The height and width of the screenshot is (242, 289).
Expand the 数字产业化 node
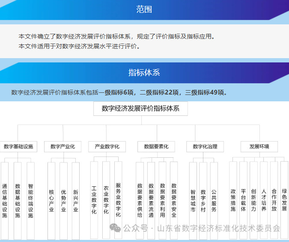click(x=63, y=147)
